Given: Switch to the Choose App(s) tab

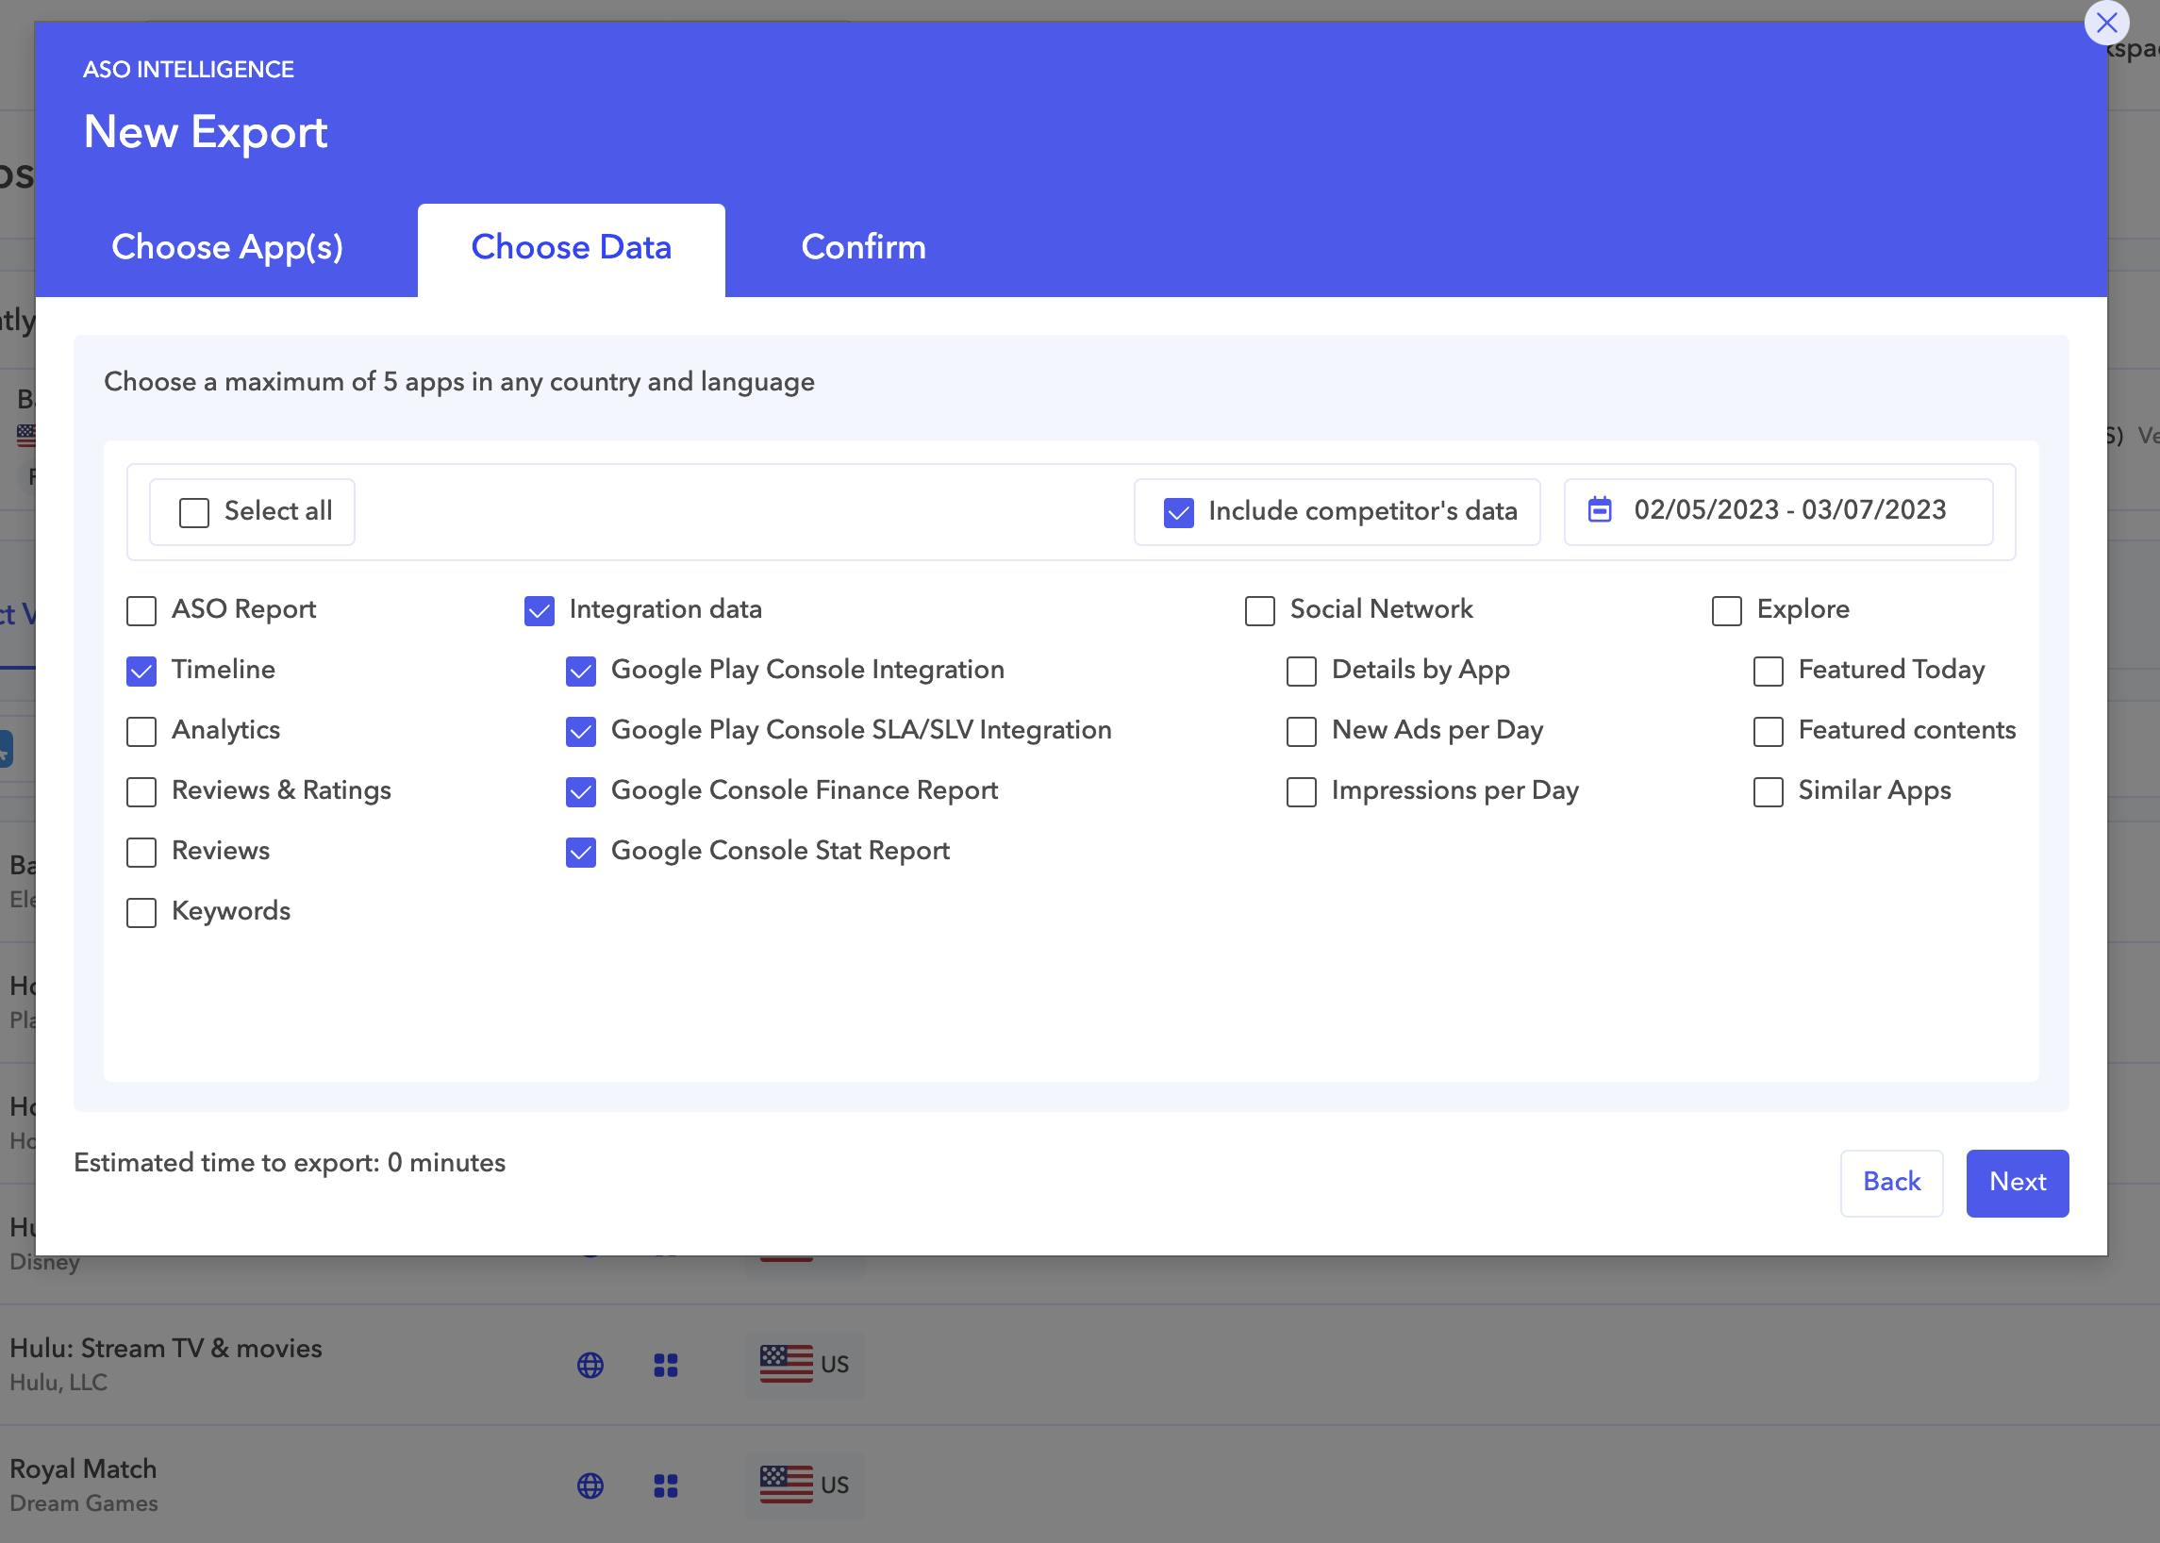Looking at the screenshot, I should pos(227,248).
